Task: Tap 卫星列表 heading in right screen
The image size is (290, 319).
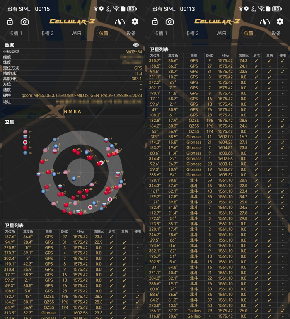Action: click(159, 49)
